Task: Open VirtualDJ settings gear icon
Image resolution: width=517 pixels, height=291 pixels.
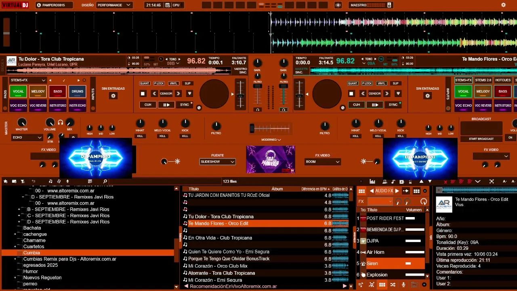Action: 503,5
